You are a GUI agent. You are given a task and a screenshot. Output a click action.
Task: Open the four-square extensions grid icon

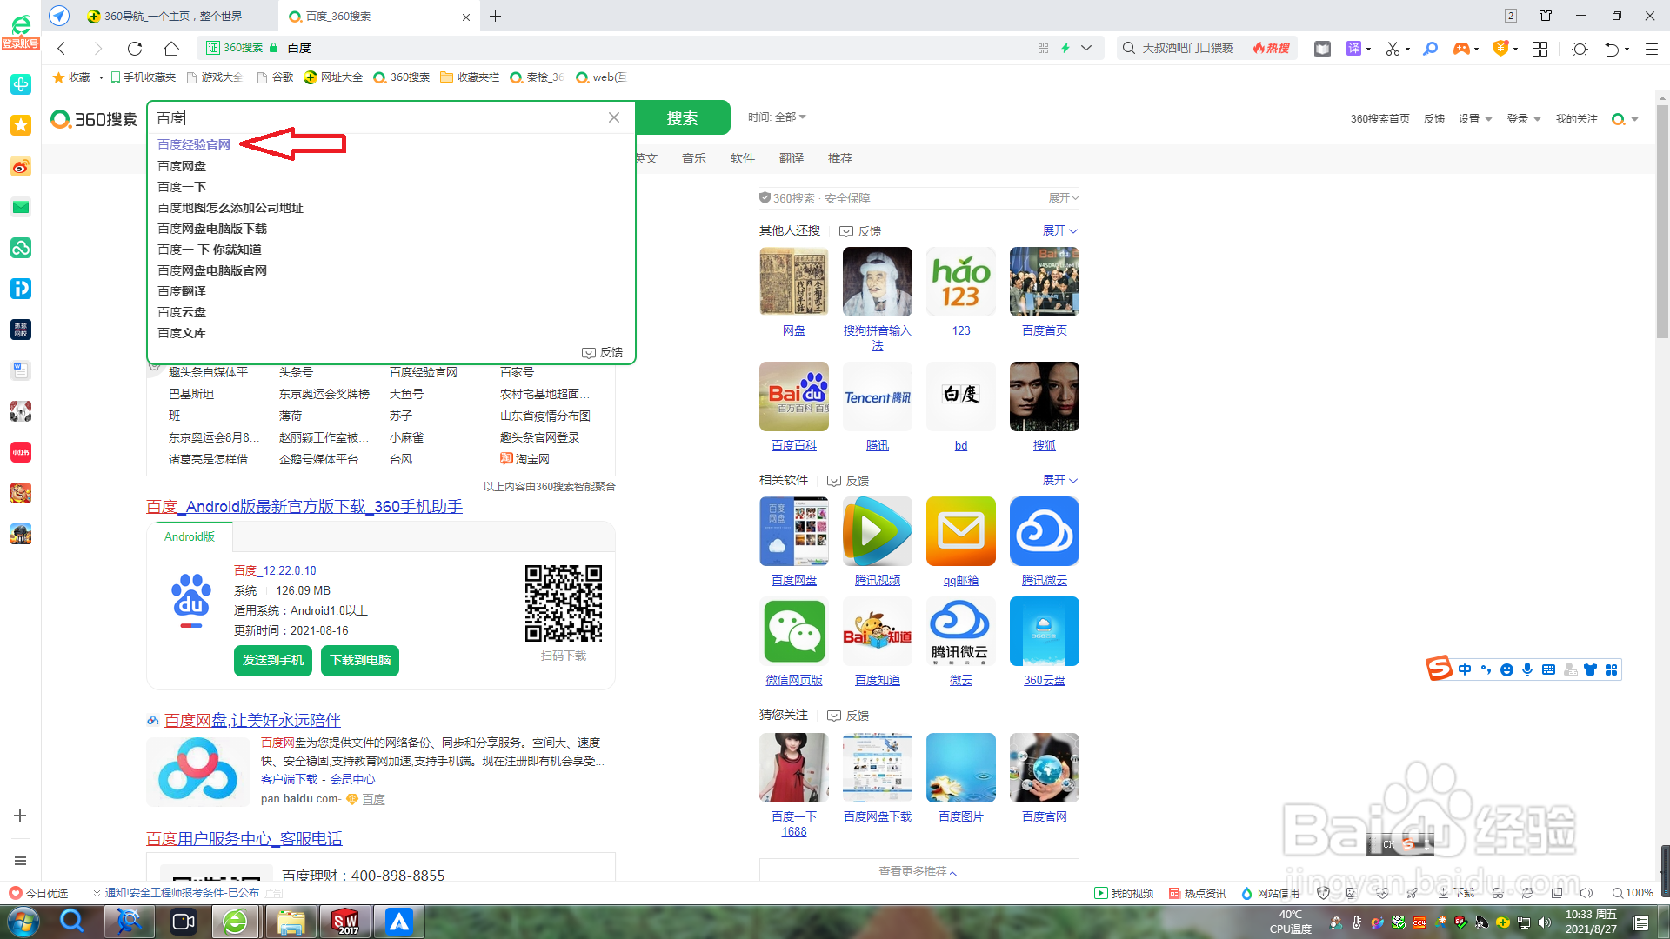coord(1540,49)
